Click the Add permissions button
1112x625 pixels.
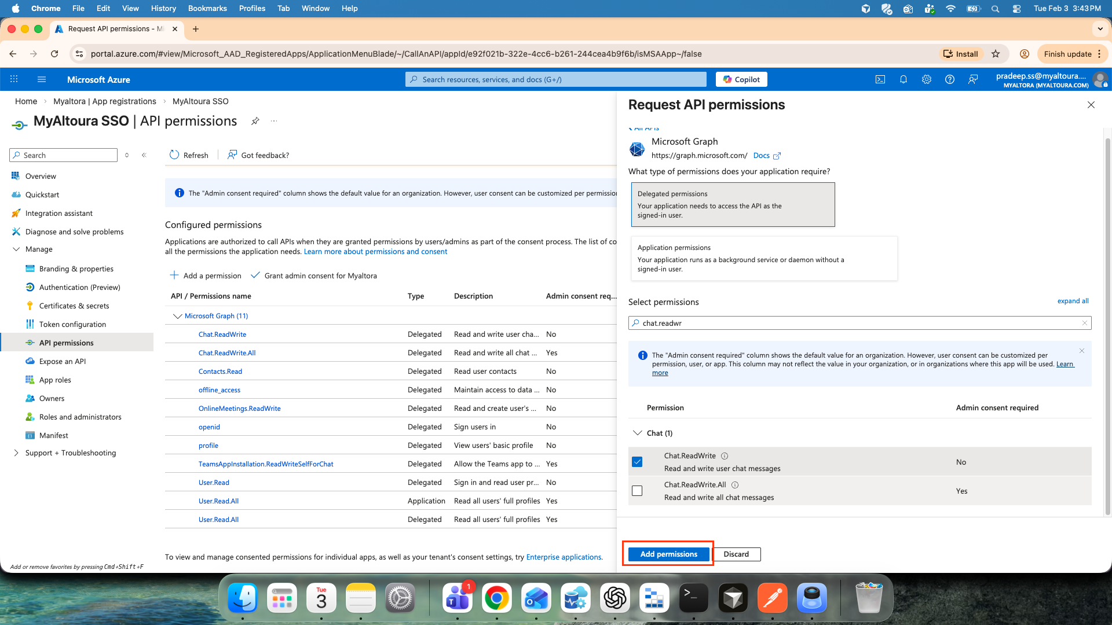(668, 554)
